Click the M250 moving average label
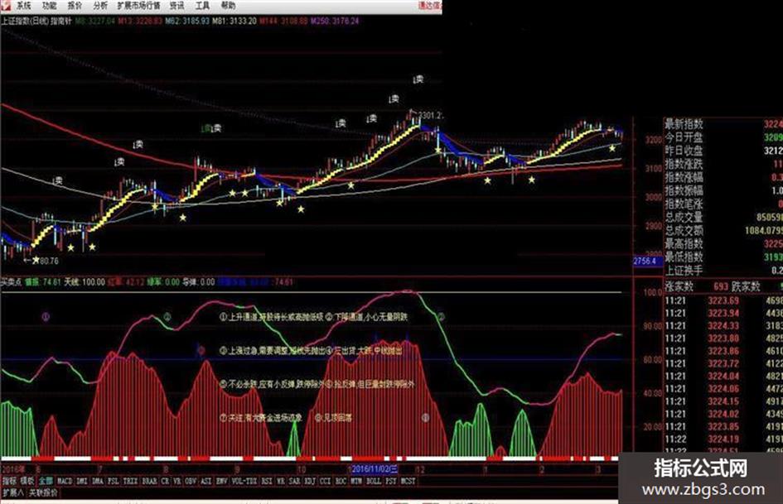783x504 pixels. [x=335, y=21]
